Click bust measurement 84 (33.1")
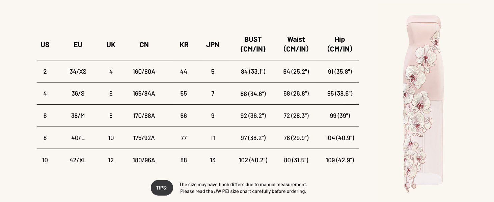 pos(253,72)
